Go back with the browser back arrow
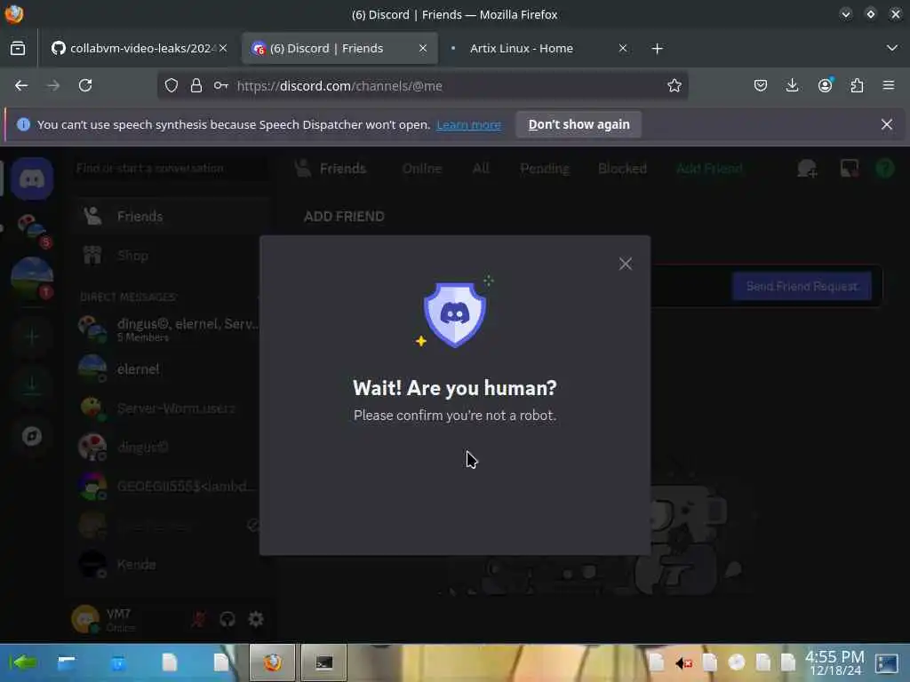The height and width of the screenshot is (682, 910). point(21,86)
